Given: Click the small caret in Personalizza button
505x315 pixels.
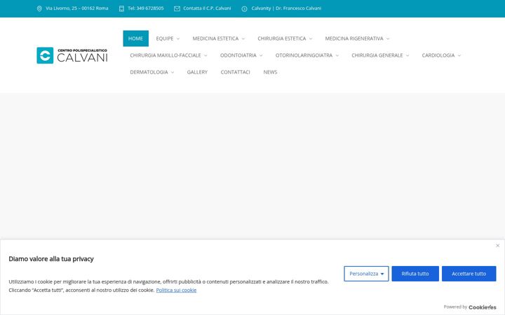Looking at the screenshot, I should pos(382,274).
